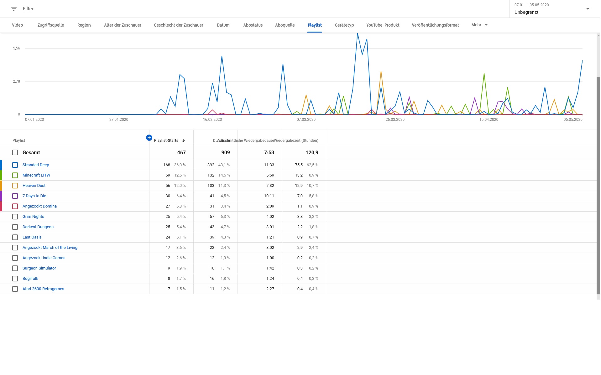Select the Gerätetyp tab
601x375 pixels.
344,25
